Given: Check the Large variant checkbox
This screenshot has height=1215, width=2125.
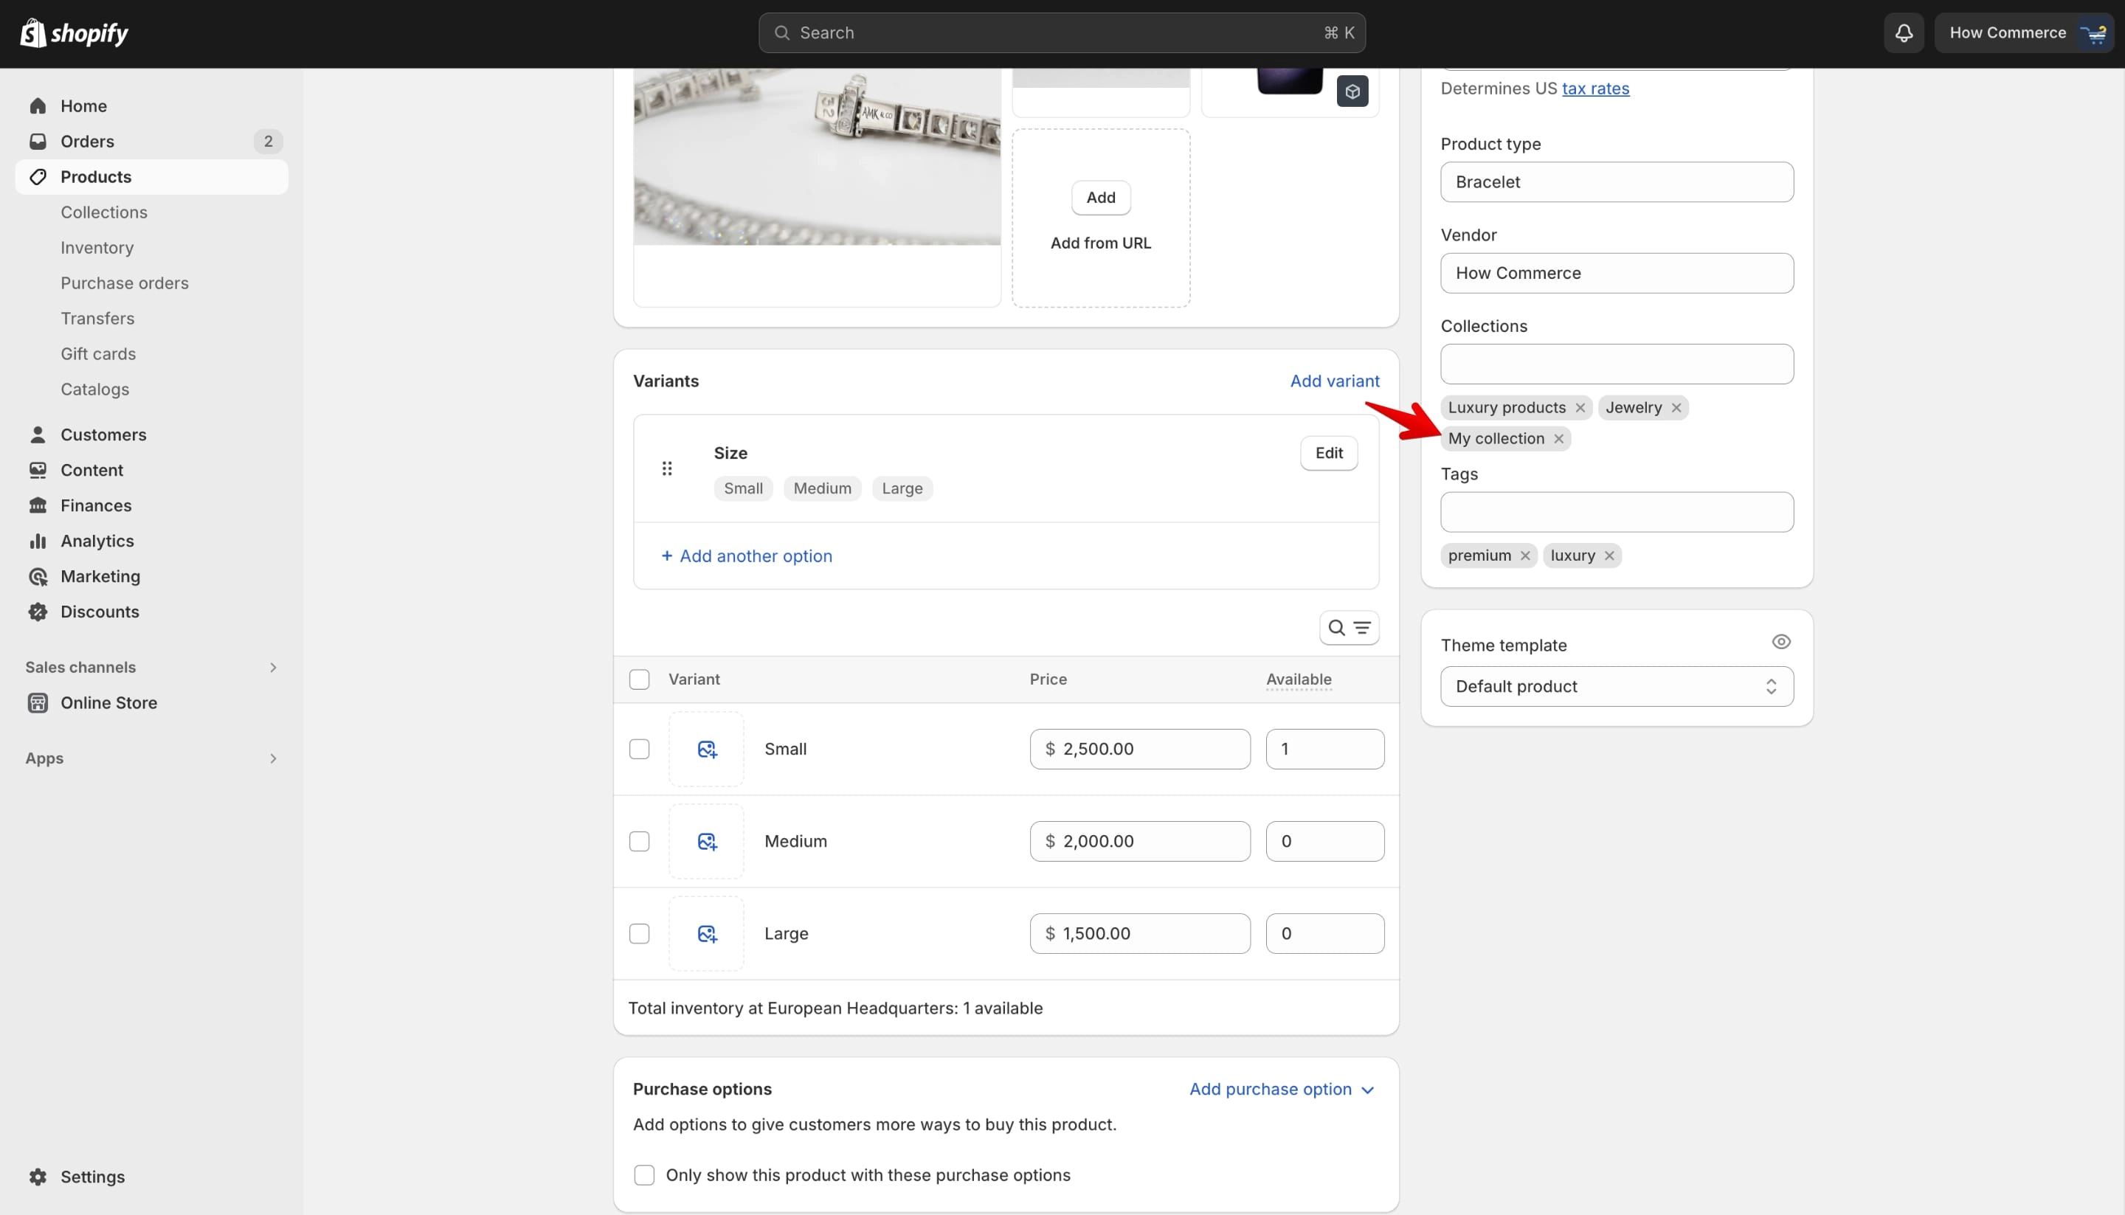Looking at the screenshot, I should coord(639,934).
